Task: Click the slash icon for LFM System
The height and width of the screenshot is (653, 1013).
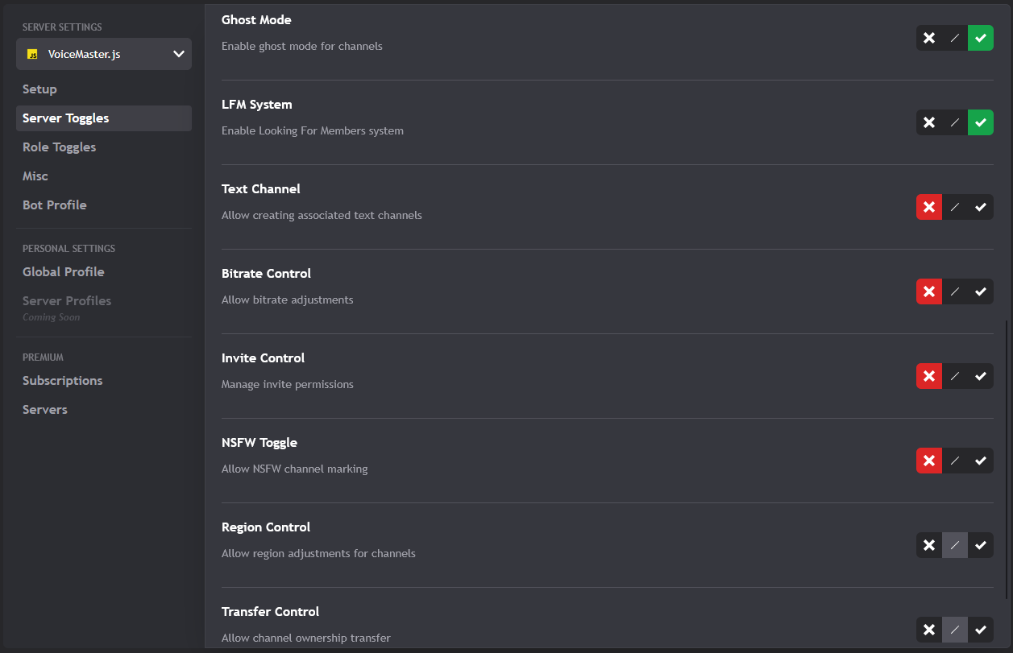Action: (x=954, y=122)
